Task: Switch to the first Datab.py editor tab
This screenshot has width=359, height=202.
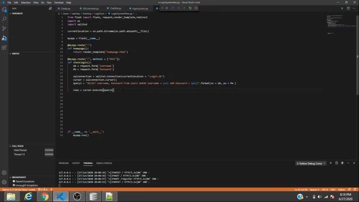Action: [x=64, y=8]
